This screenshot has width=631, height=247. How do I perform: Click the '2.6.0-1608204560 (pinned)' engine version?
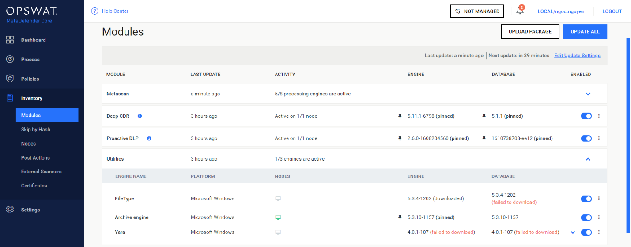click(438, 138)
